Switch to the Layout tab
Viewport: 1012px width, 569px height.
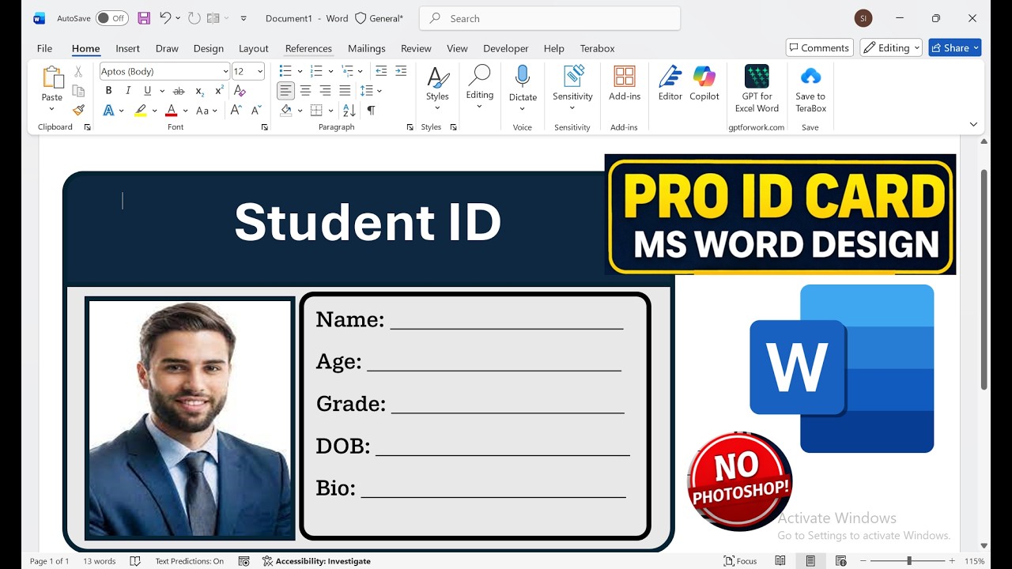pyautogui.click(x=254, y=48)
